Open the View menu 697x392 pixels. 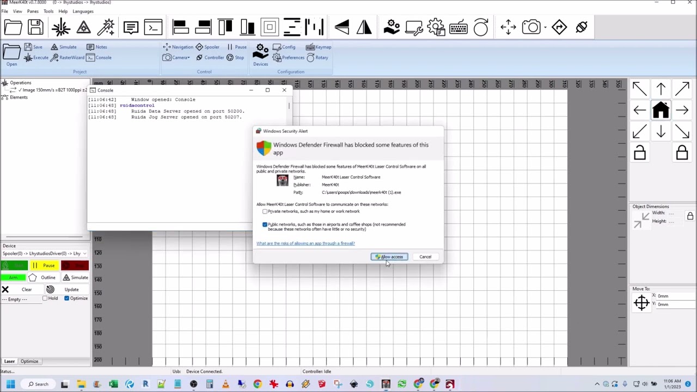point(17,11)
